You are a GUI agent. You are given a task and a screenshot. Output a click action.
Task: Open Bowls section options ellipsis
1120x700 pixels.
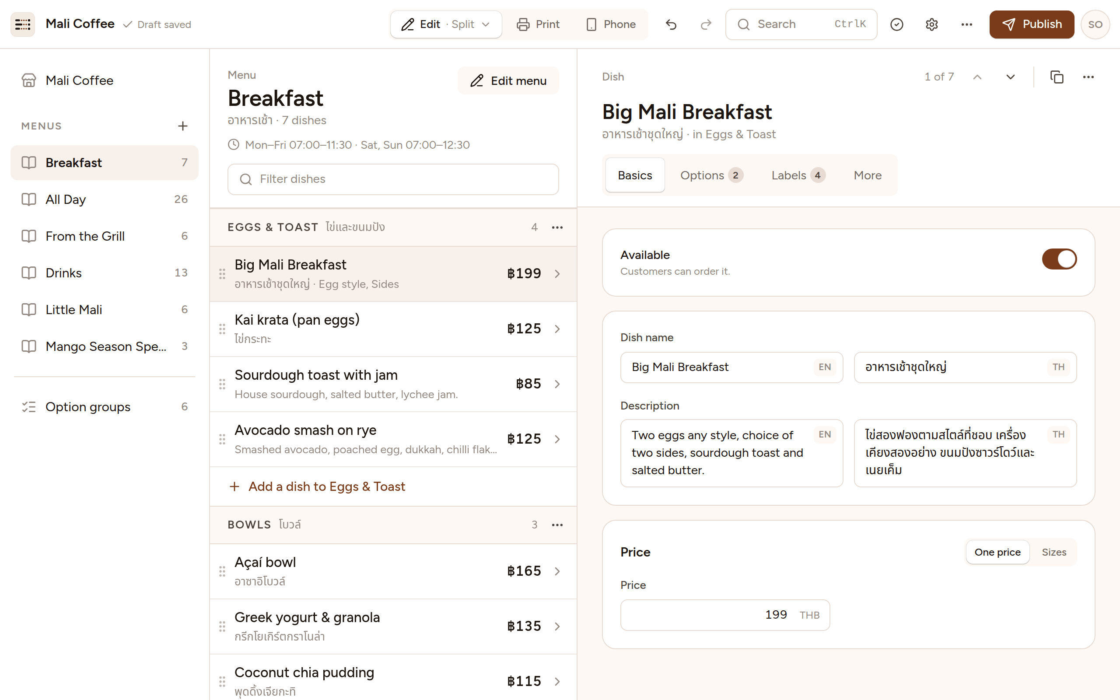pos(557,525)
